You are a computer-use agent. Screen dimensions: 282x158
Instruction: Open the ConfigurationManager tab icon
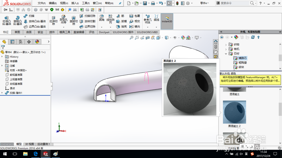21,42
